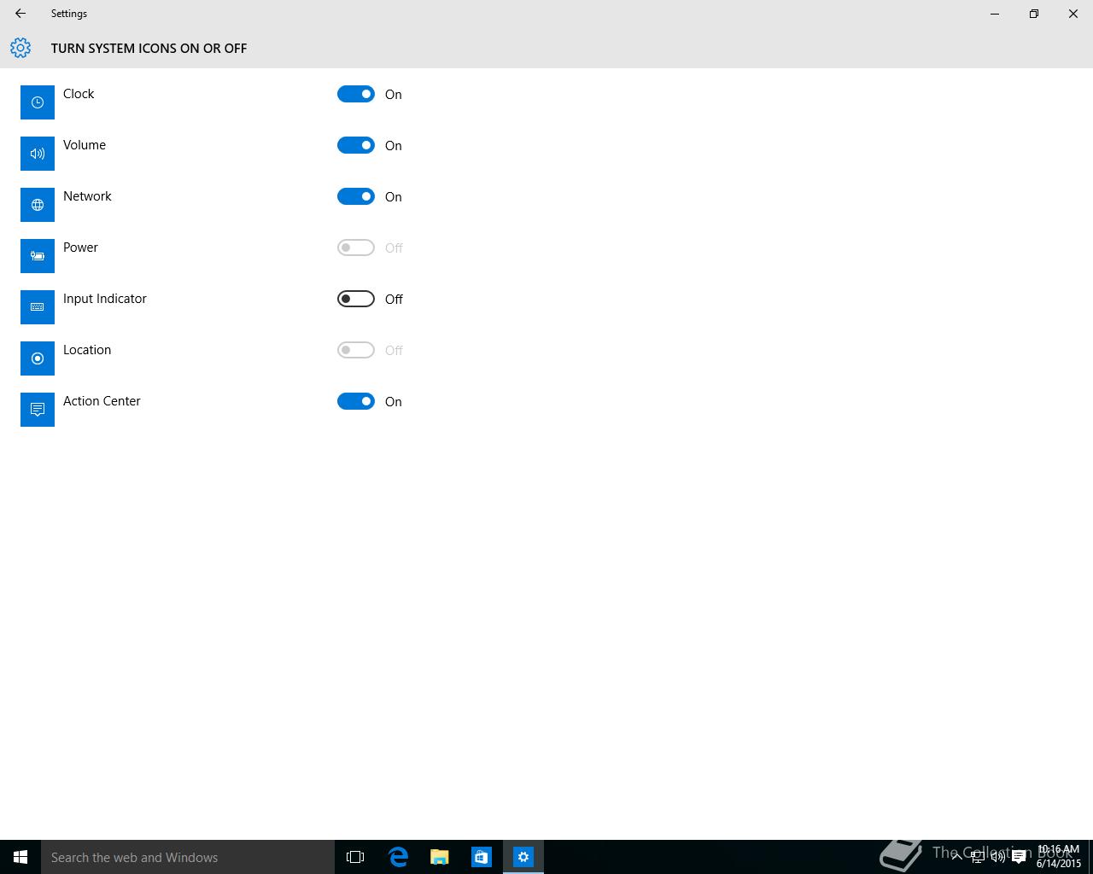Click the Power battery icon tile
The width and height of the screenshot is (1093, 874).
(38, 256)
